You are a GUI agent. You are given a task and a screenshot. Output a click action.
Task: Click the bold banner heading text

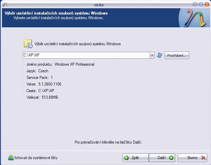tap(56, 13)
